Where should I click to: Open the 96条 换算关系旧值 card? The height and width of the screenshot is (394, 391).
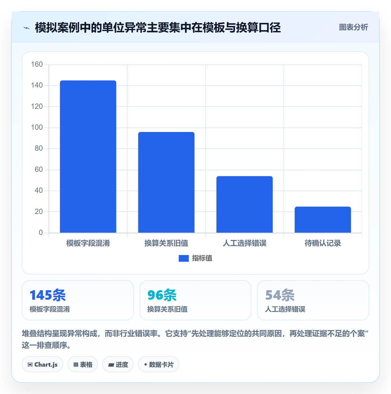195,300
